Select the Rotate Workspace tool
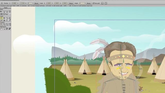 (x=7, y=29)
